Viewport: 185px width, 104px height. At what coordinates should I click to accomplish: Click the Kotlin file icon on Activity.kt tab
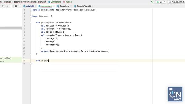pos(24,6)
